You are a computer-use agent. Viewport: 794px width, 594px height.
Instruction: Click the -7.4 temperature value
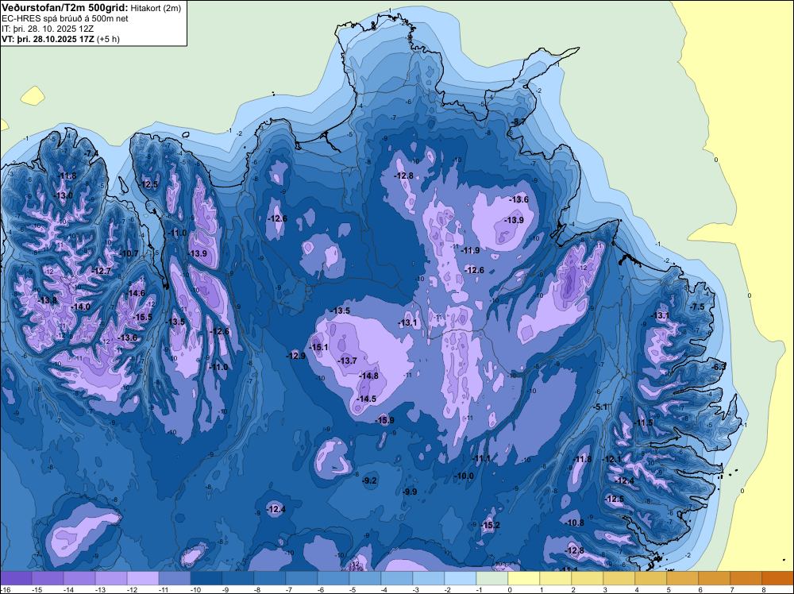point(91,153)
